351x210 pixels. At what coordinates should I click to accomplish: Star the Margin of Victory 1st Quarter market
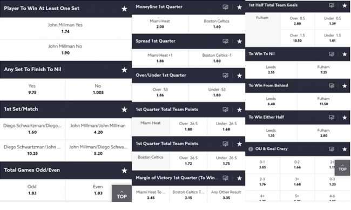tap(239, 178)
